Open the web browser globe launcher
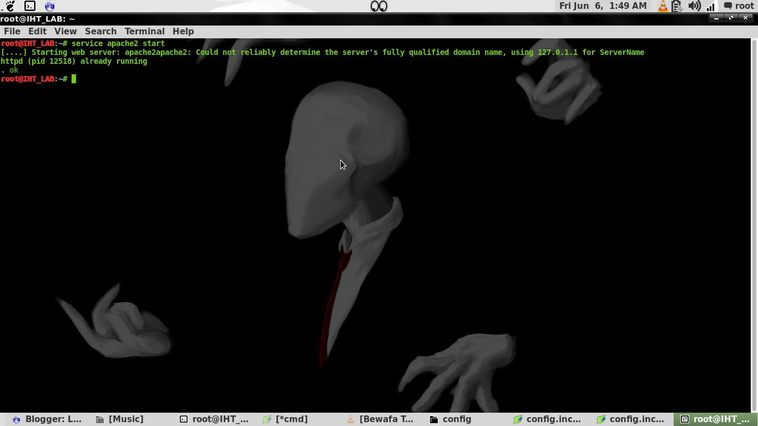Viewport: 758px width, 426px height. coord(50,6)
